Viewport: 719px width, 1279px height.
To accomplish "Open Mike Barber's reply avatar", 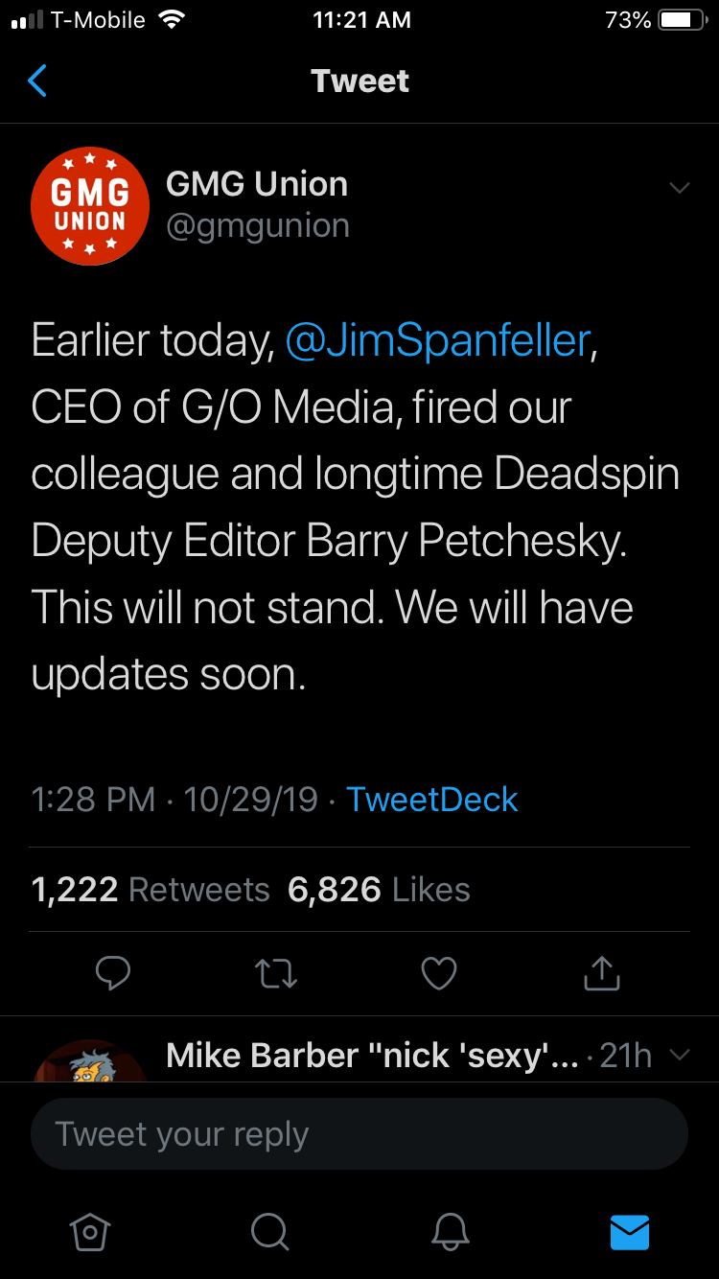I will click(x=90, y=1062).
